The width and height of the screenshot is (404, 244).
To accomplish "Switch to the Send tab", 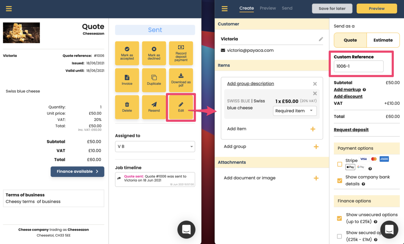I will click(x=287, y=8).
